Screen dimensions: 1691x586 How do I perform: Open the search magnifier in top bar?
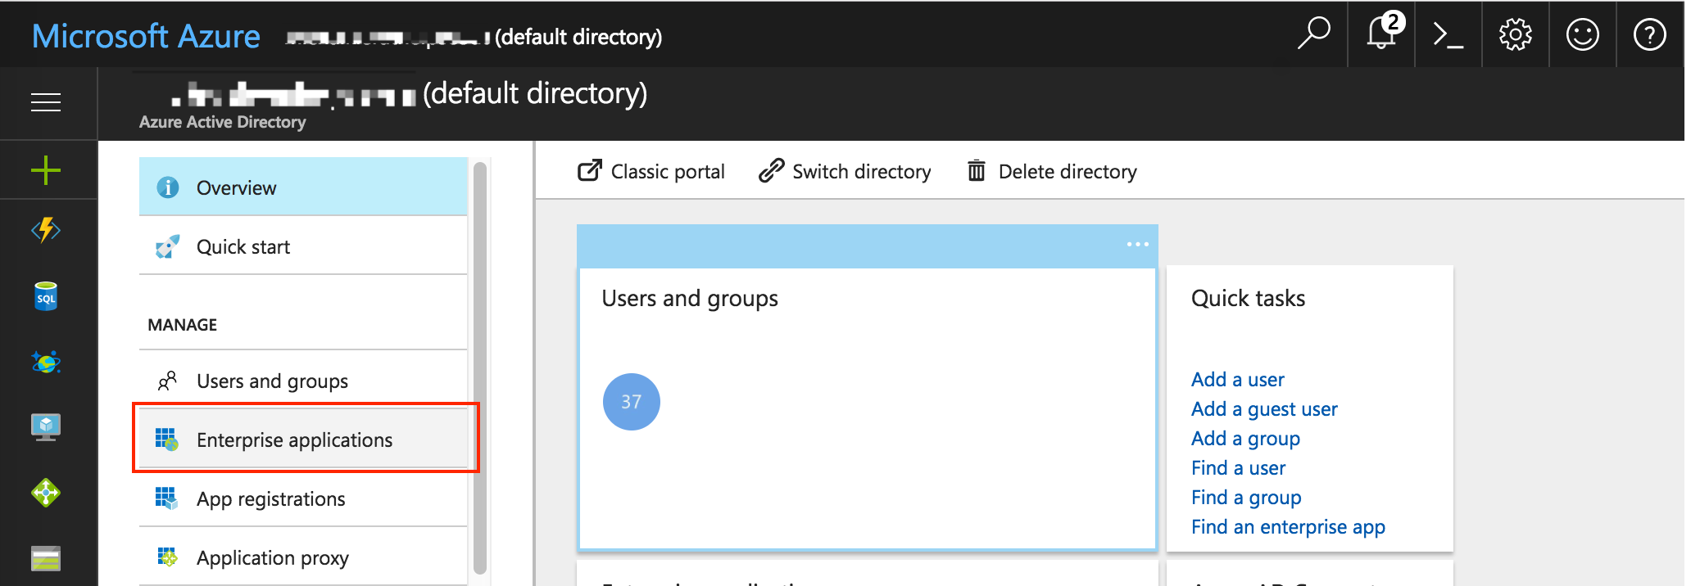tap(1313, 34)
